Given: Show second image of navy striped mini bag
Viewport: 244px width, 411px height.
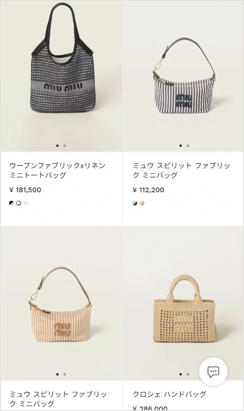Looking at the screenshot, I should (188, 145).
